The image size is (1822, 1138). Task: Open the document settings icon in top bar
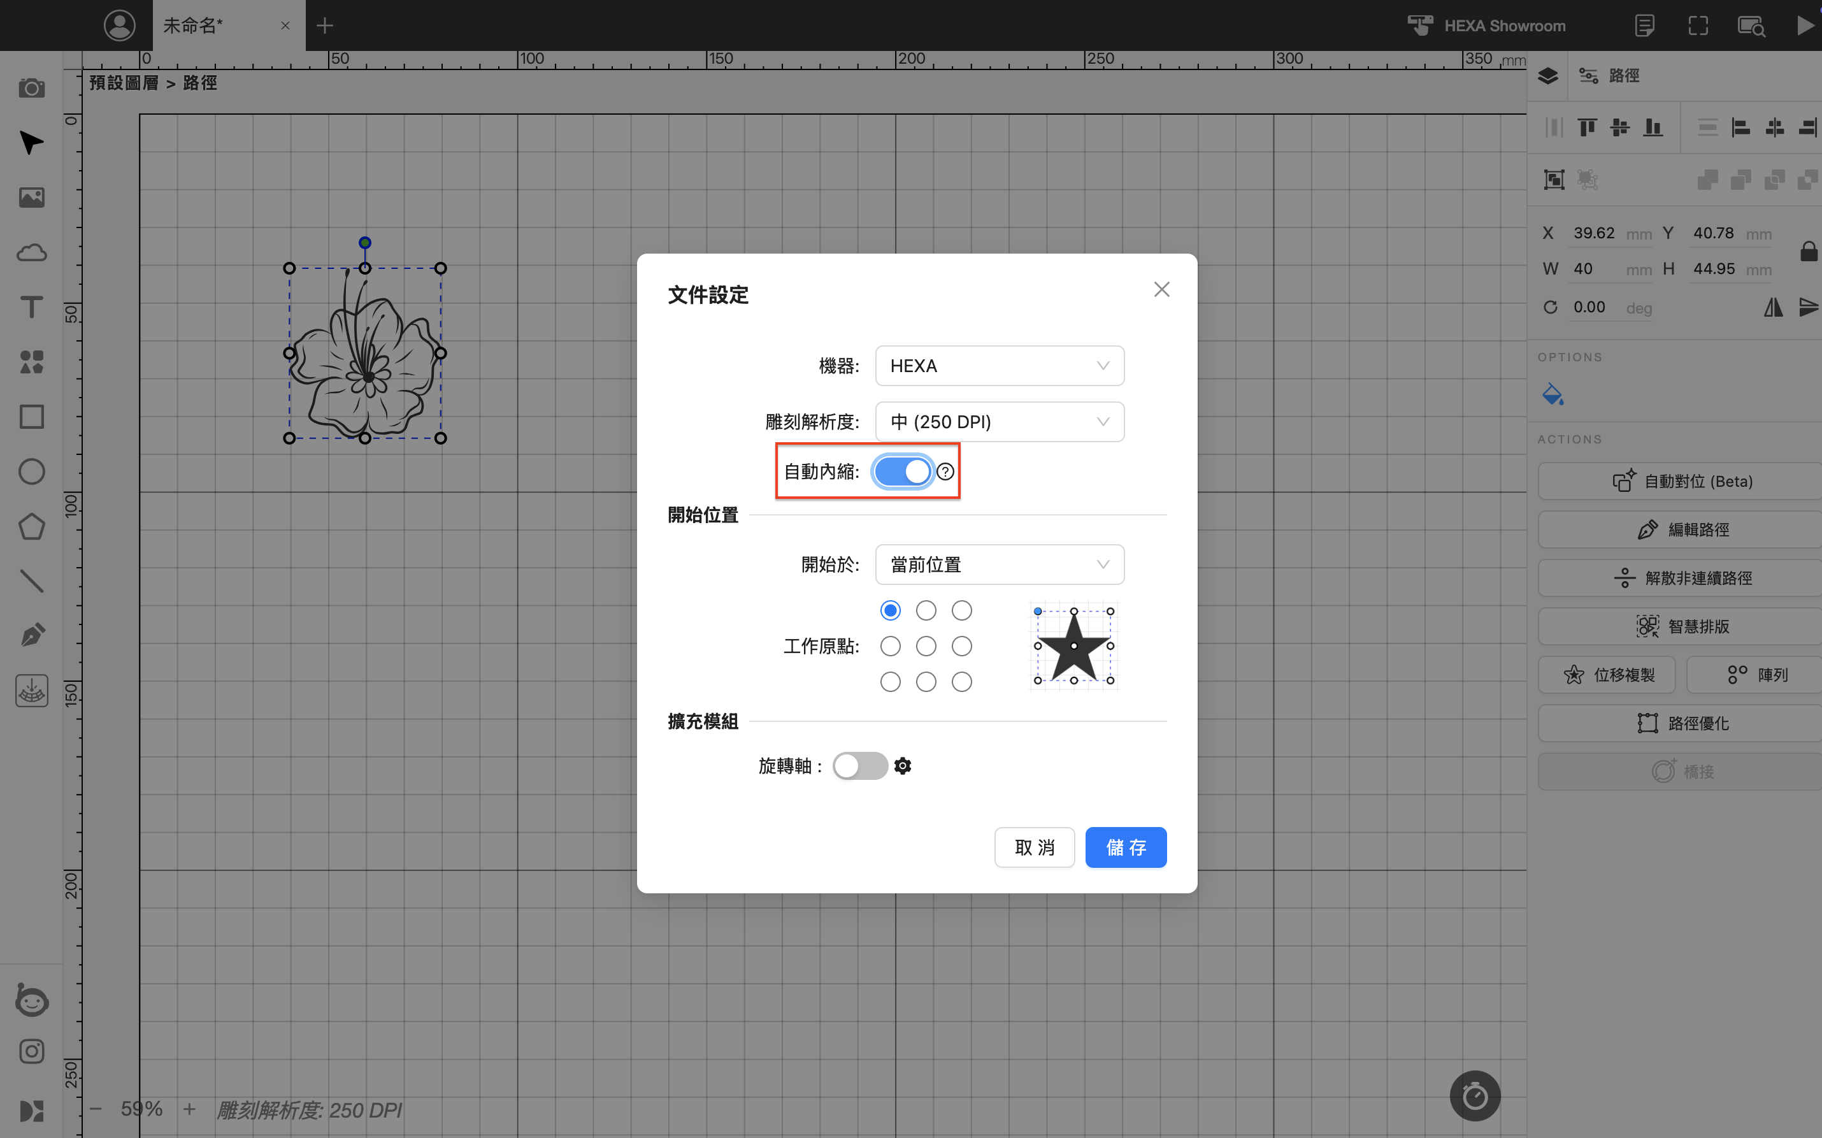(x=1644, y=25)
